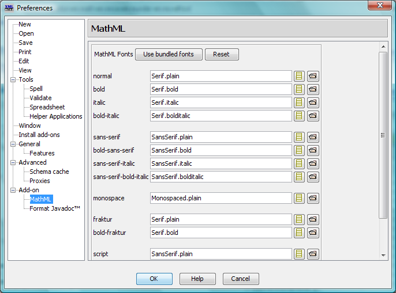Open Format Javadoc preferences
Image resolution: width=396 pixels, height=293 pixels.
click(54, 208)
